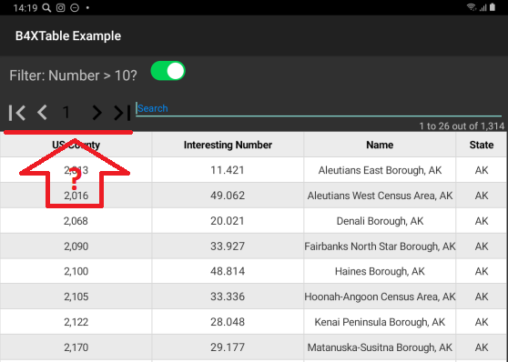Tap the do-not-disturb status icon
Viewport: 508px width, 362px height.
pos(75,7)
